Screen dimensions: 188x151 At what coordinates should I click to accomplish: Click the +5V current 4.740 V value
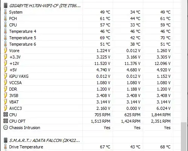click(103, 70)
